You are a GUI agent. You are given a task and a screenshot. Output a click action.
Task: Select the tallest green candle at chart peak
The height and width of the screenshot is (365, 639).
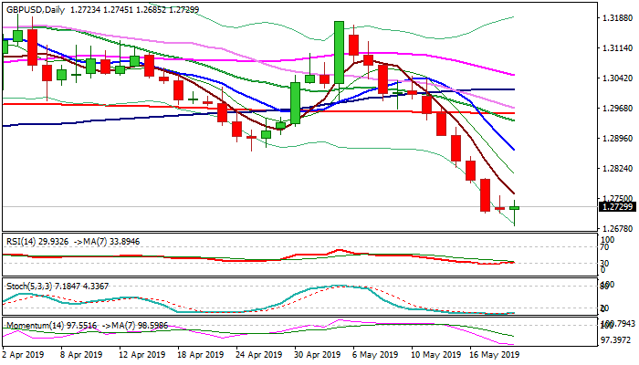coord(339,53)
